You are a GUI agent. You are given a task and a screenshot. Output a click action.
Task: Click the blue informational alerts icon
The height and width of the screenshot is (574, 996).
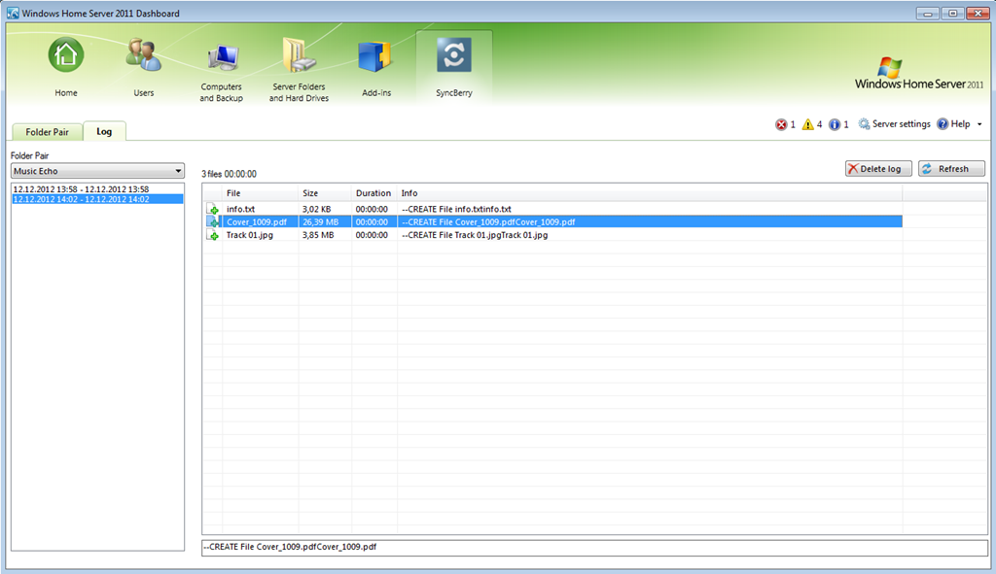coord(835,125)
